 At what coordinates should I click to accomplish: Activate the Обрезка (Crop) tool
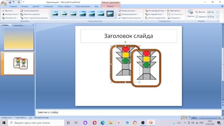(190, 14)
